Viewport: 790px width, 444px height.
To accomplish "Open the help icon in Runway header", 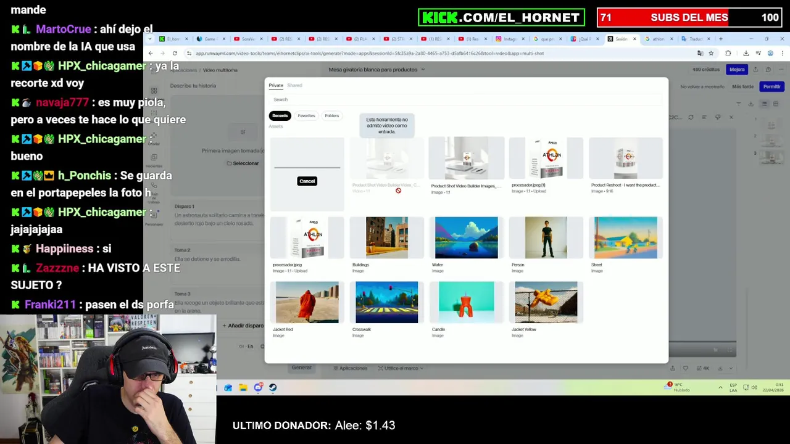I will (x=768, y=70).
